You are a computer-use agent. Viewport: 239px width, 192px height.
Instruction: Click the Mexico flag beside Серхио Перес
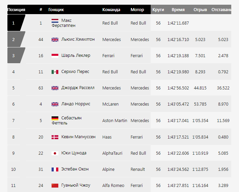[x=55, y=72]
